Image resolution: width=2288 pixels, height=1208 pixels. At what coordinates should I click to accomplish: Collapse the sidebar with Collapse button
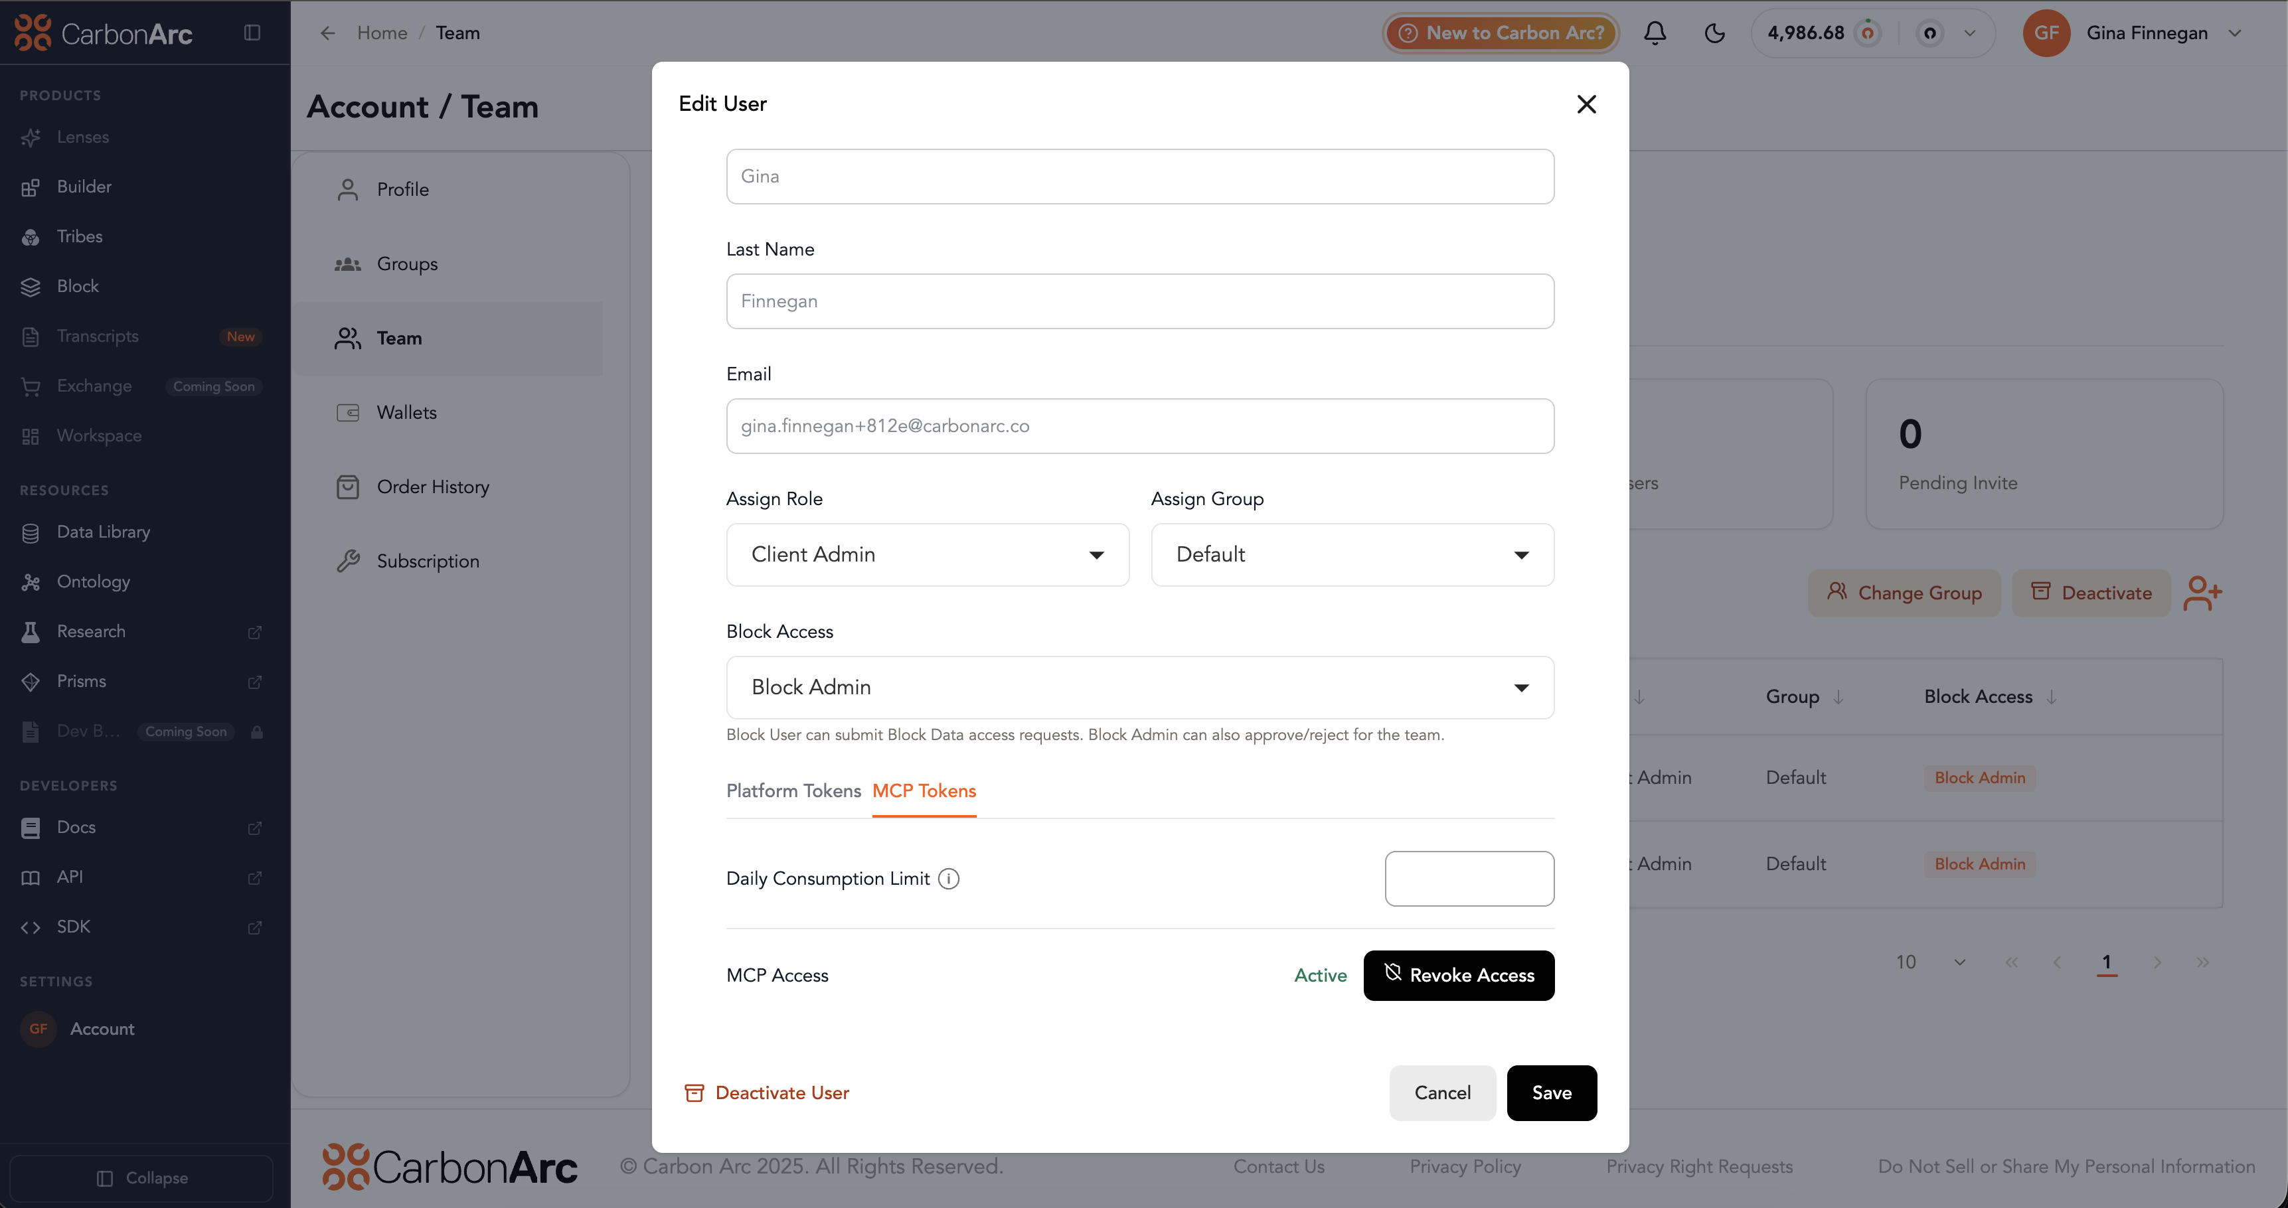click(142, 1178)
